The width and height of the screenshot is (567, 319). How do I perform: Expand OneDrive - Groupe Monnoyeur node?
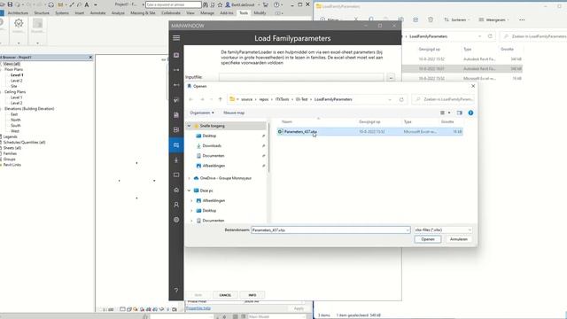coord(189,178)
